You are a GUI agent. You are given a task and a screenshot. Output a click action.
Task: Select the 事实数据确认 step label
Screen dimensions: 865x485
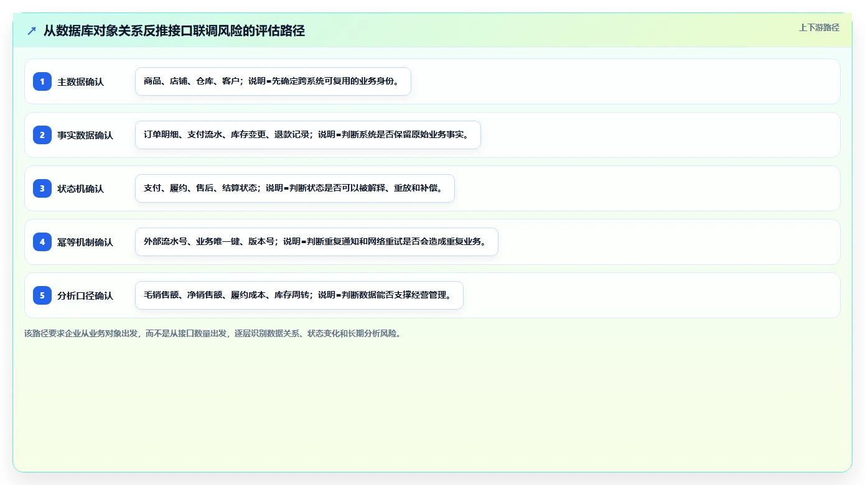tap(85, 136)
